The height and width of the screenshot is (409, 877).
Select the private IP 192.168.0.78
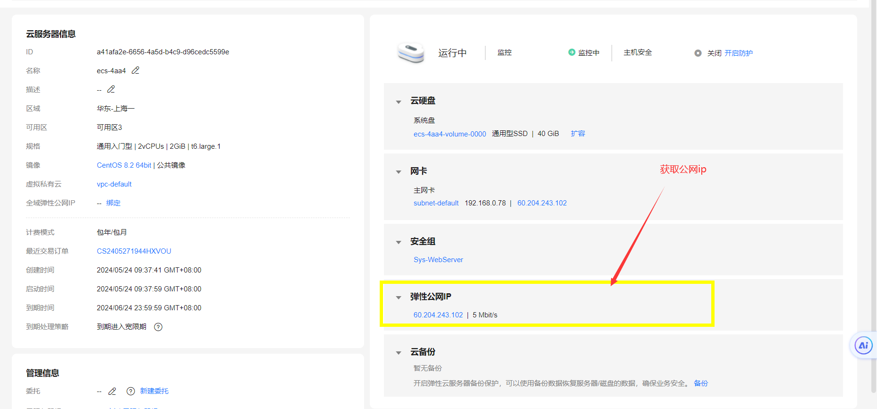pos(485,203)
